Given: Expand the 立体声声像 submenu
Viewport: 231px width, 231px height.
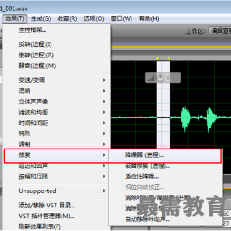Looking at the screenshot, I should [57, 102].
